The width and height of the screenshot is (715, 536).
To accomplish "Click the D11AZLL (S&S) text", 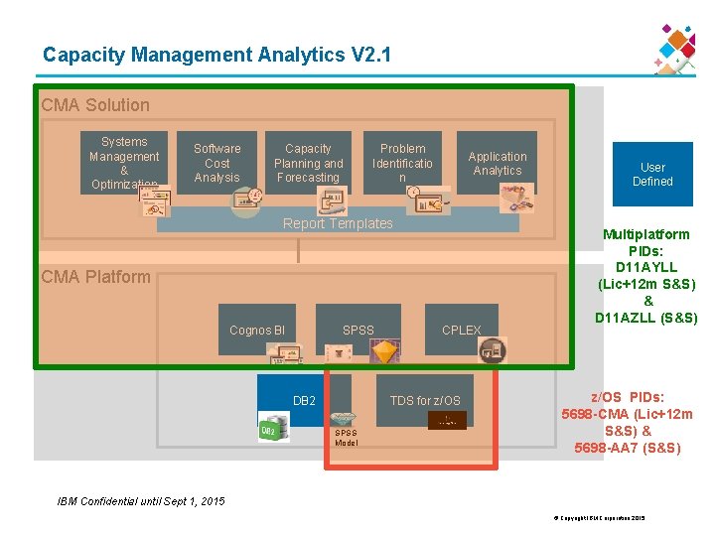I will click(x=646, y=318).
